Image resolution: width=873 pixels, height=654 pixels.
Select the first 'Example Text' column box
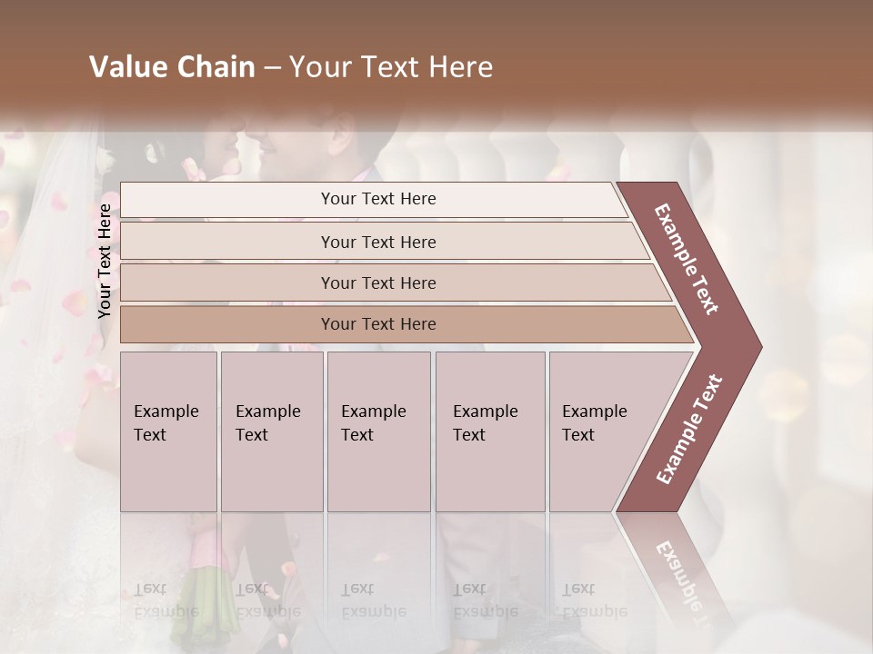point(169,431)
